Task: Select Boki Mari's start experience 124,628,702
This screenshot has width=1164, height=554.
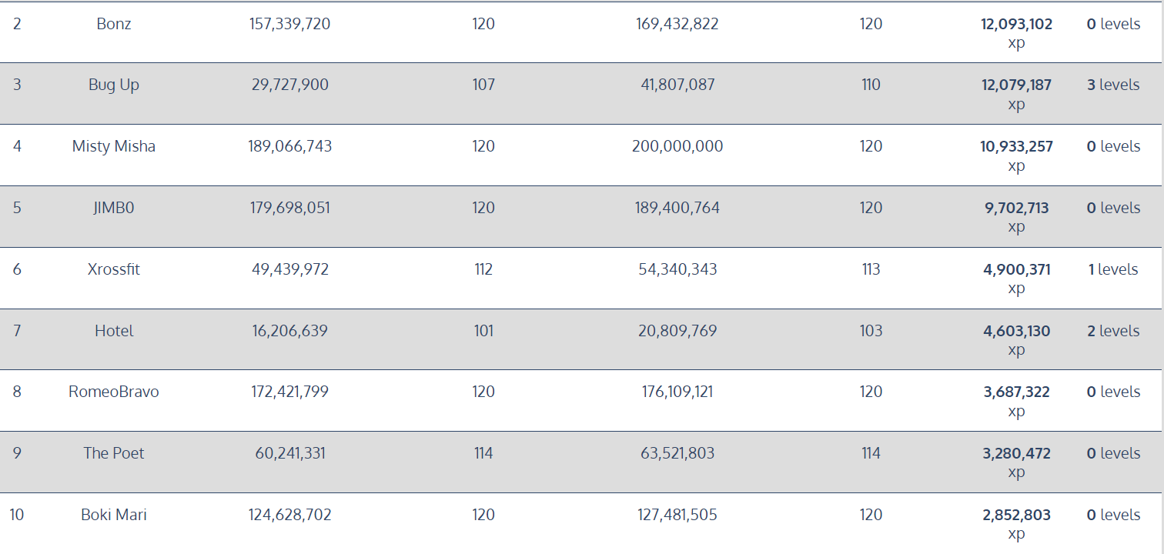Action: [290, 515]
